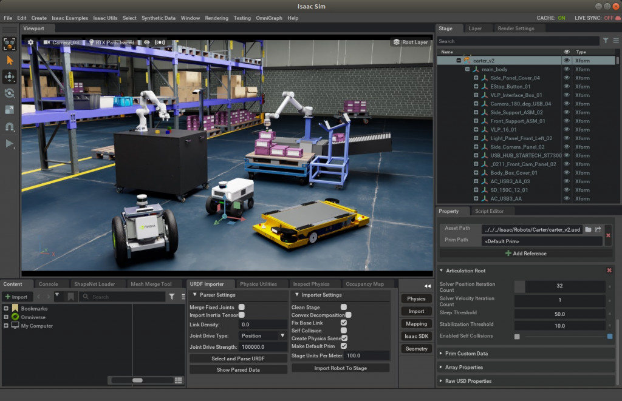Click the Solver Position Iteration Count slider
This screenshot has height=401, width=622.
pyautogui.click(x=559, y=286)
